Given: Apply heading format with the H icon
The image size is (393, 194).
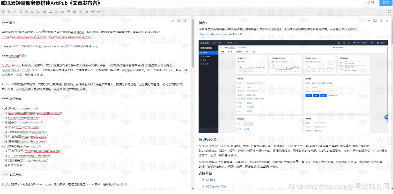Looking at the screenshot, I should (3, 12).
